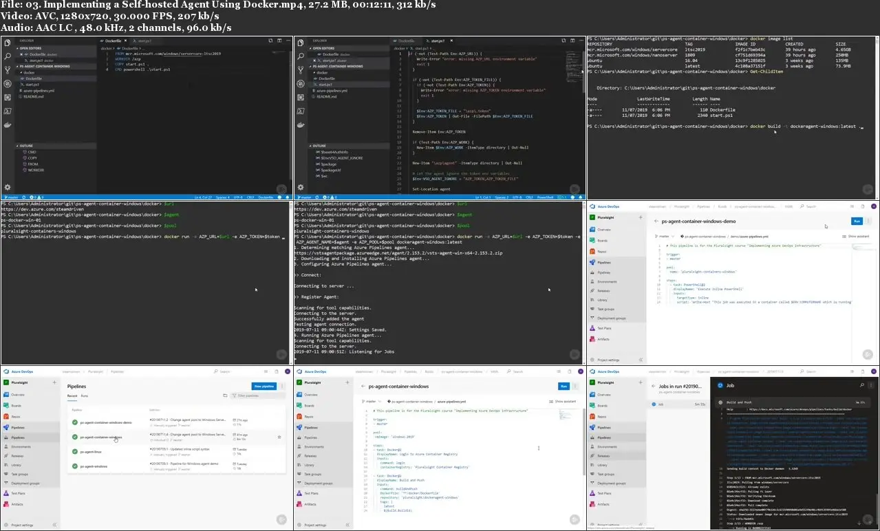
Task: Favorite the ps-agent-container-windows pipeline star
Action: click(279, 437)
